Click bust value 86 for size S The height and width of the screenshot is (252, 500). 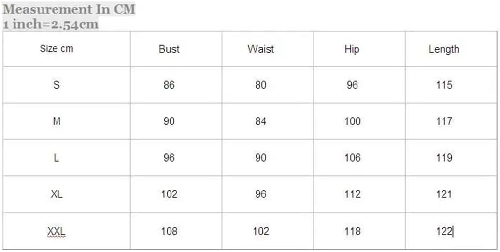tap(169, 85)
